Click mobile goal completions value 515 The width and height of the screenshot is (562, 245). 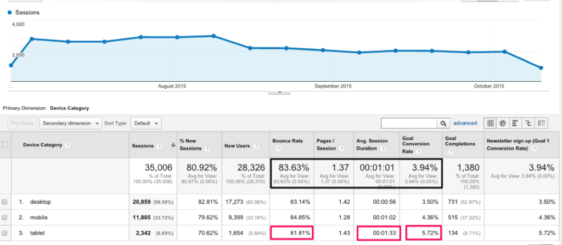click(x=452, y=217)
